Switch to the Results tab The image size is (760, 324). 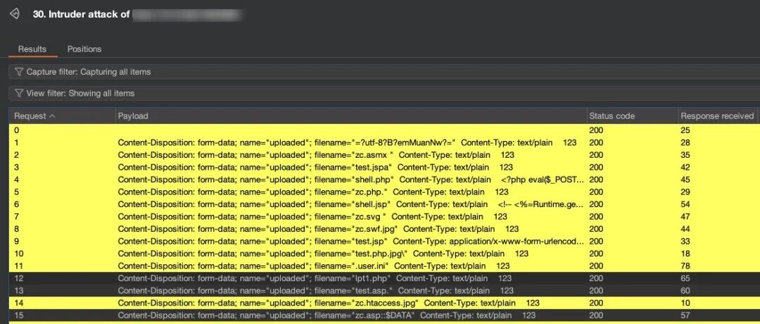32,49
